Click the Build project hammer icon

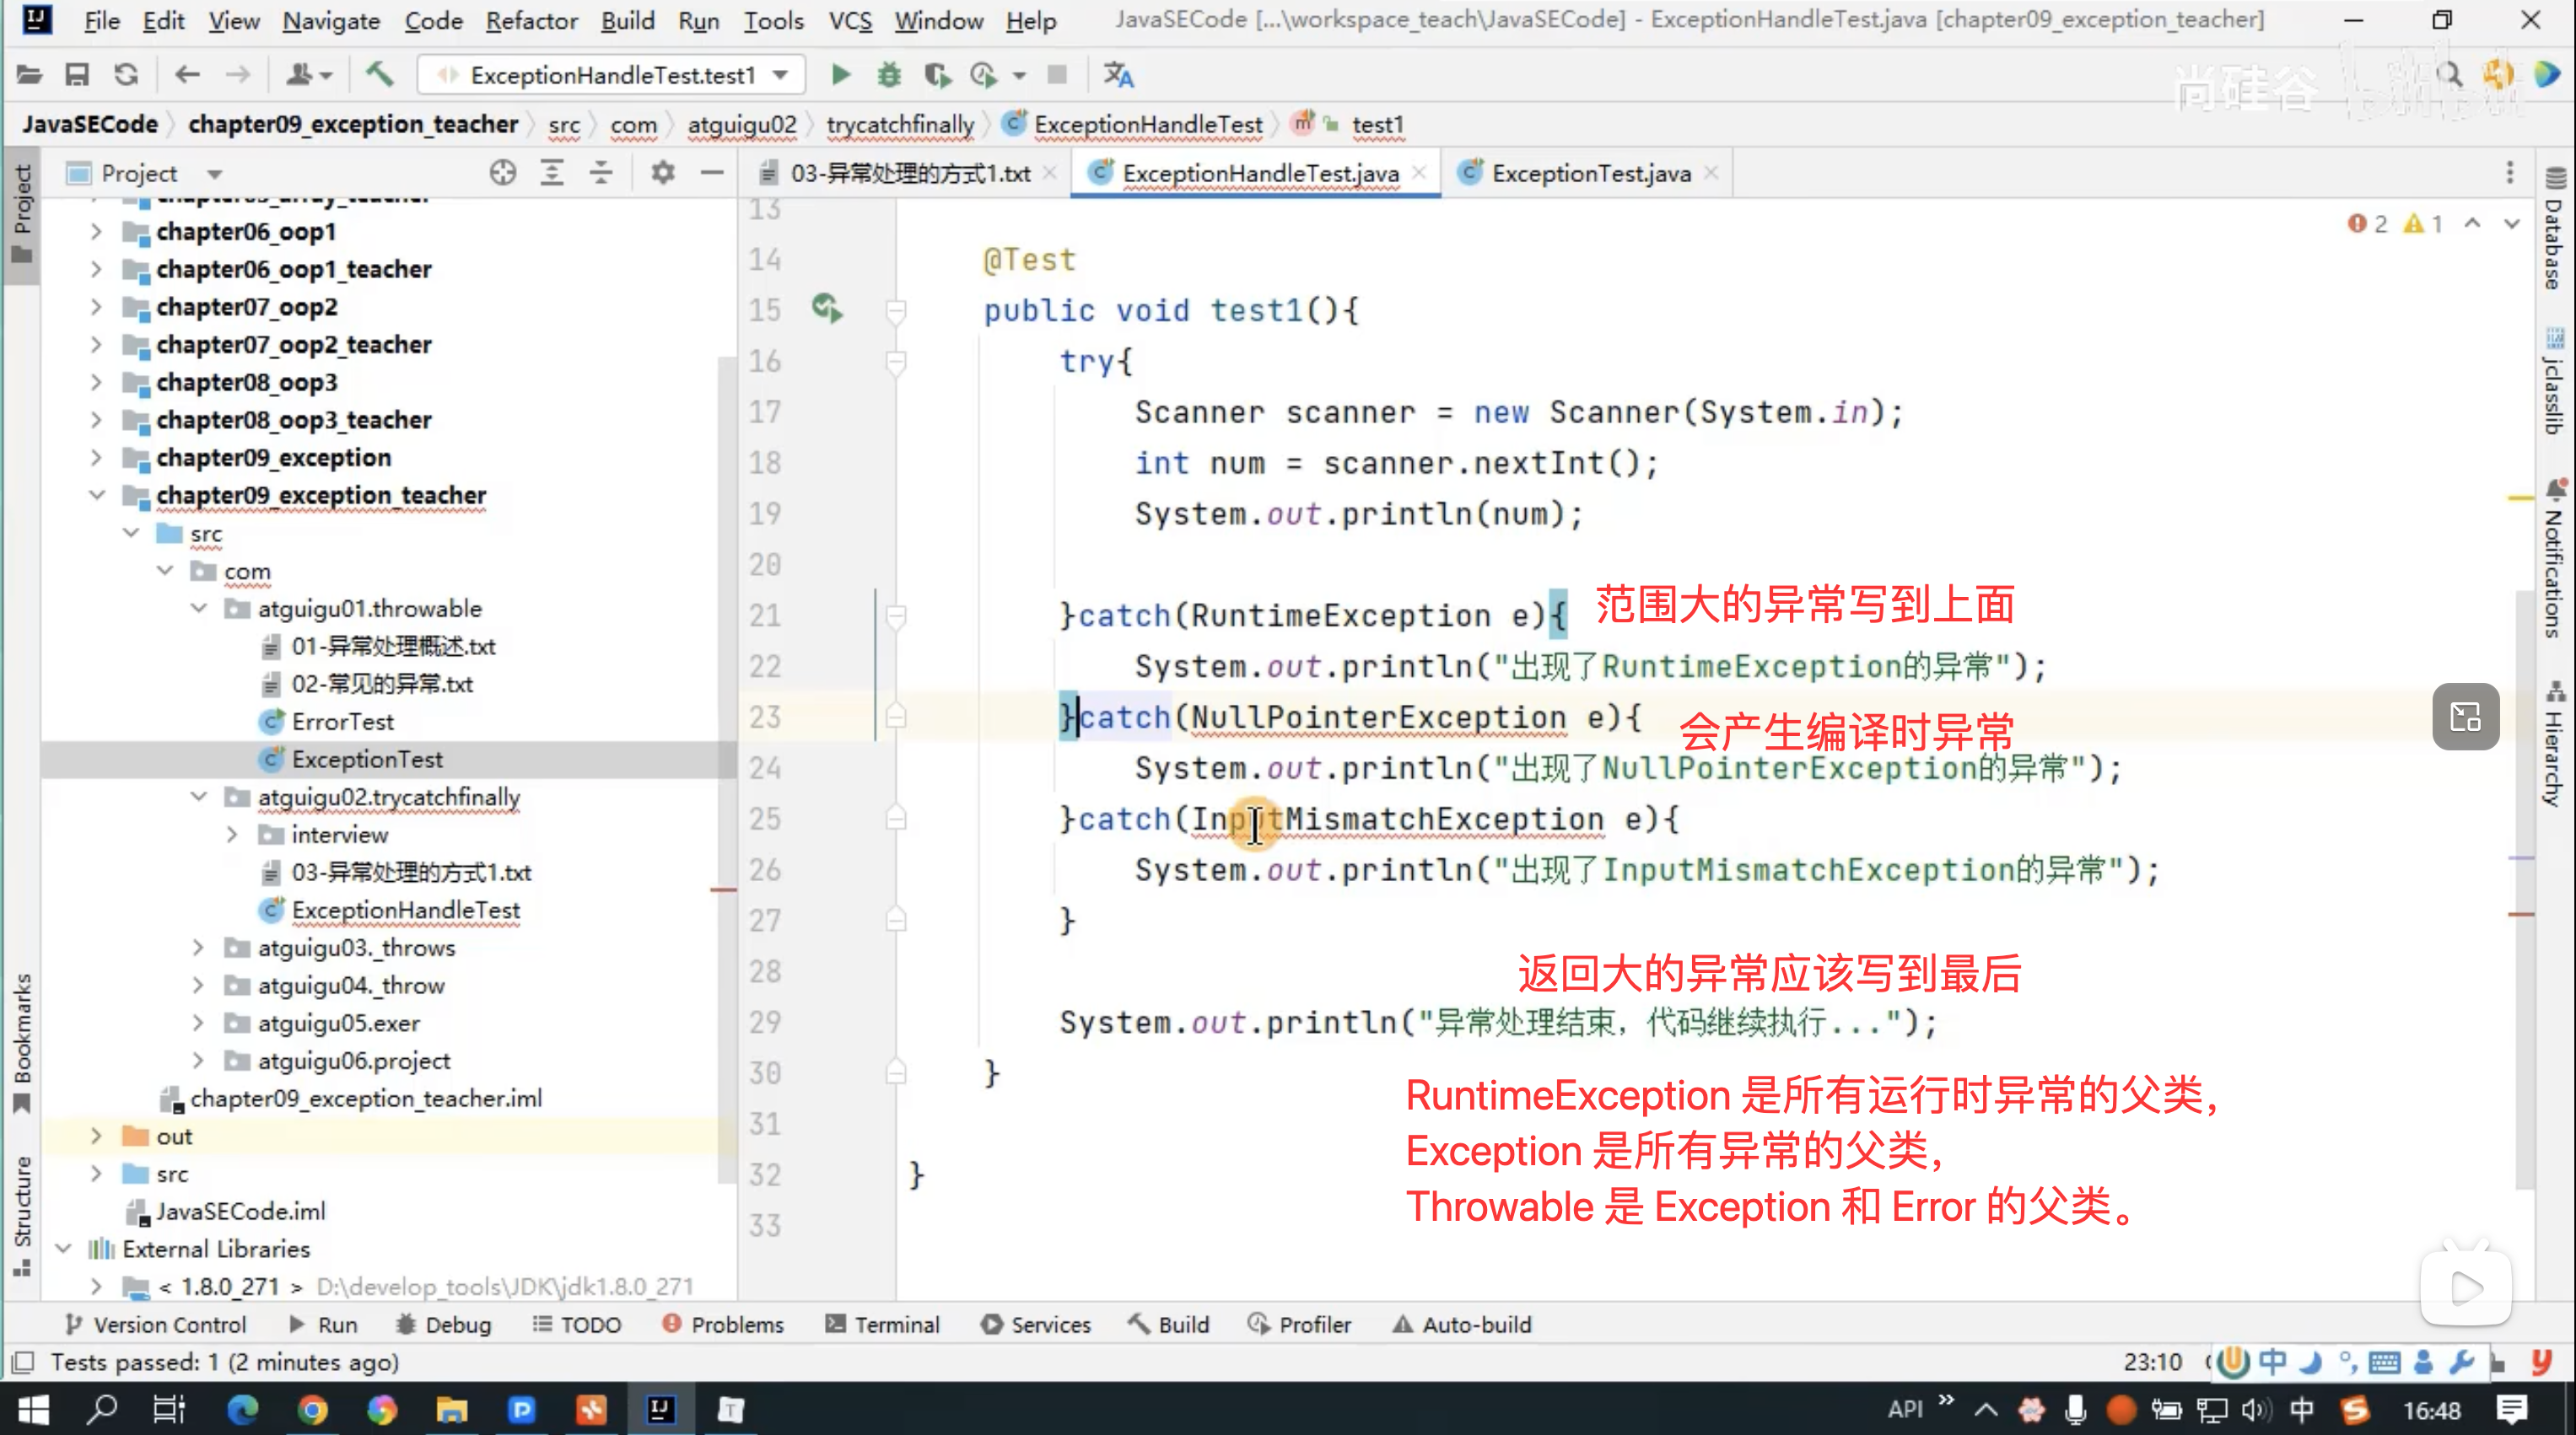(379, 75)
